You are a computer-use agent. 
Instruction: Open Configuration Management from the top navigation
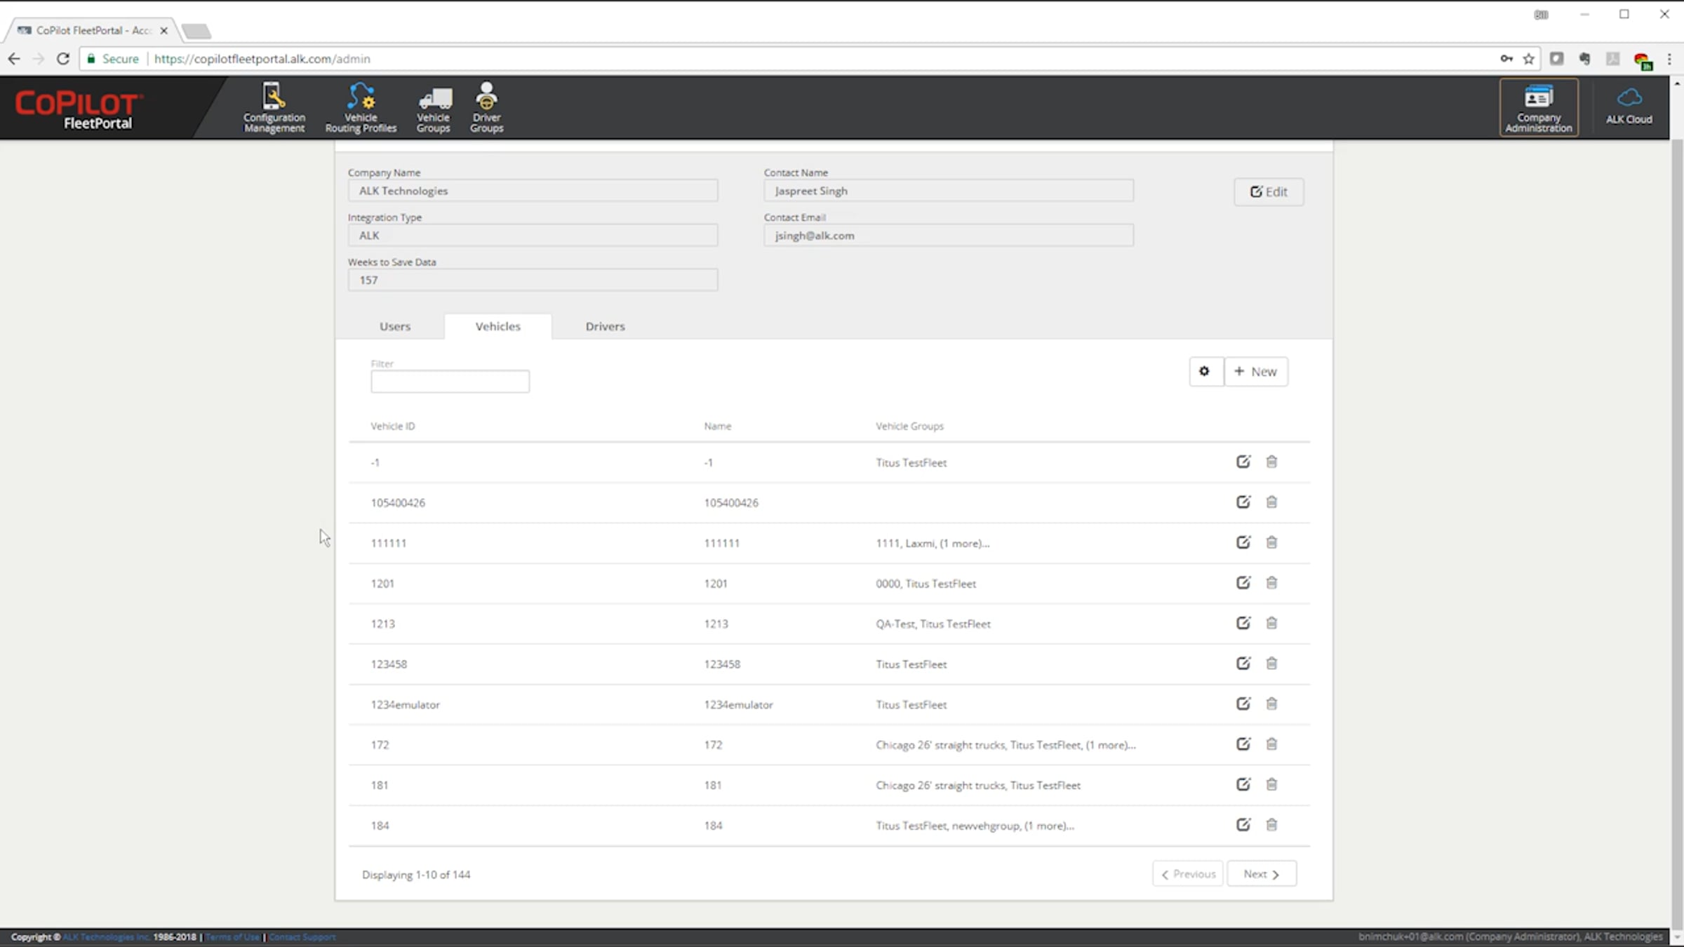pos(274,107)
